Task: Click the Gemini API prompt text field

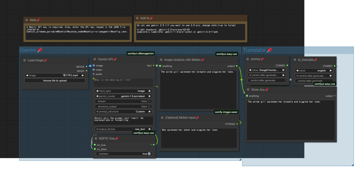Action: 123,82
